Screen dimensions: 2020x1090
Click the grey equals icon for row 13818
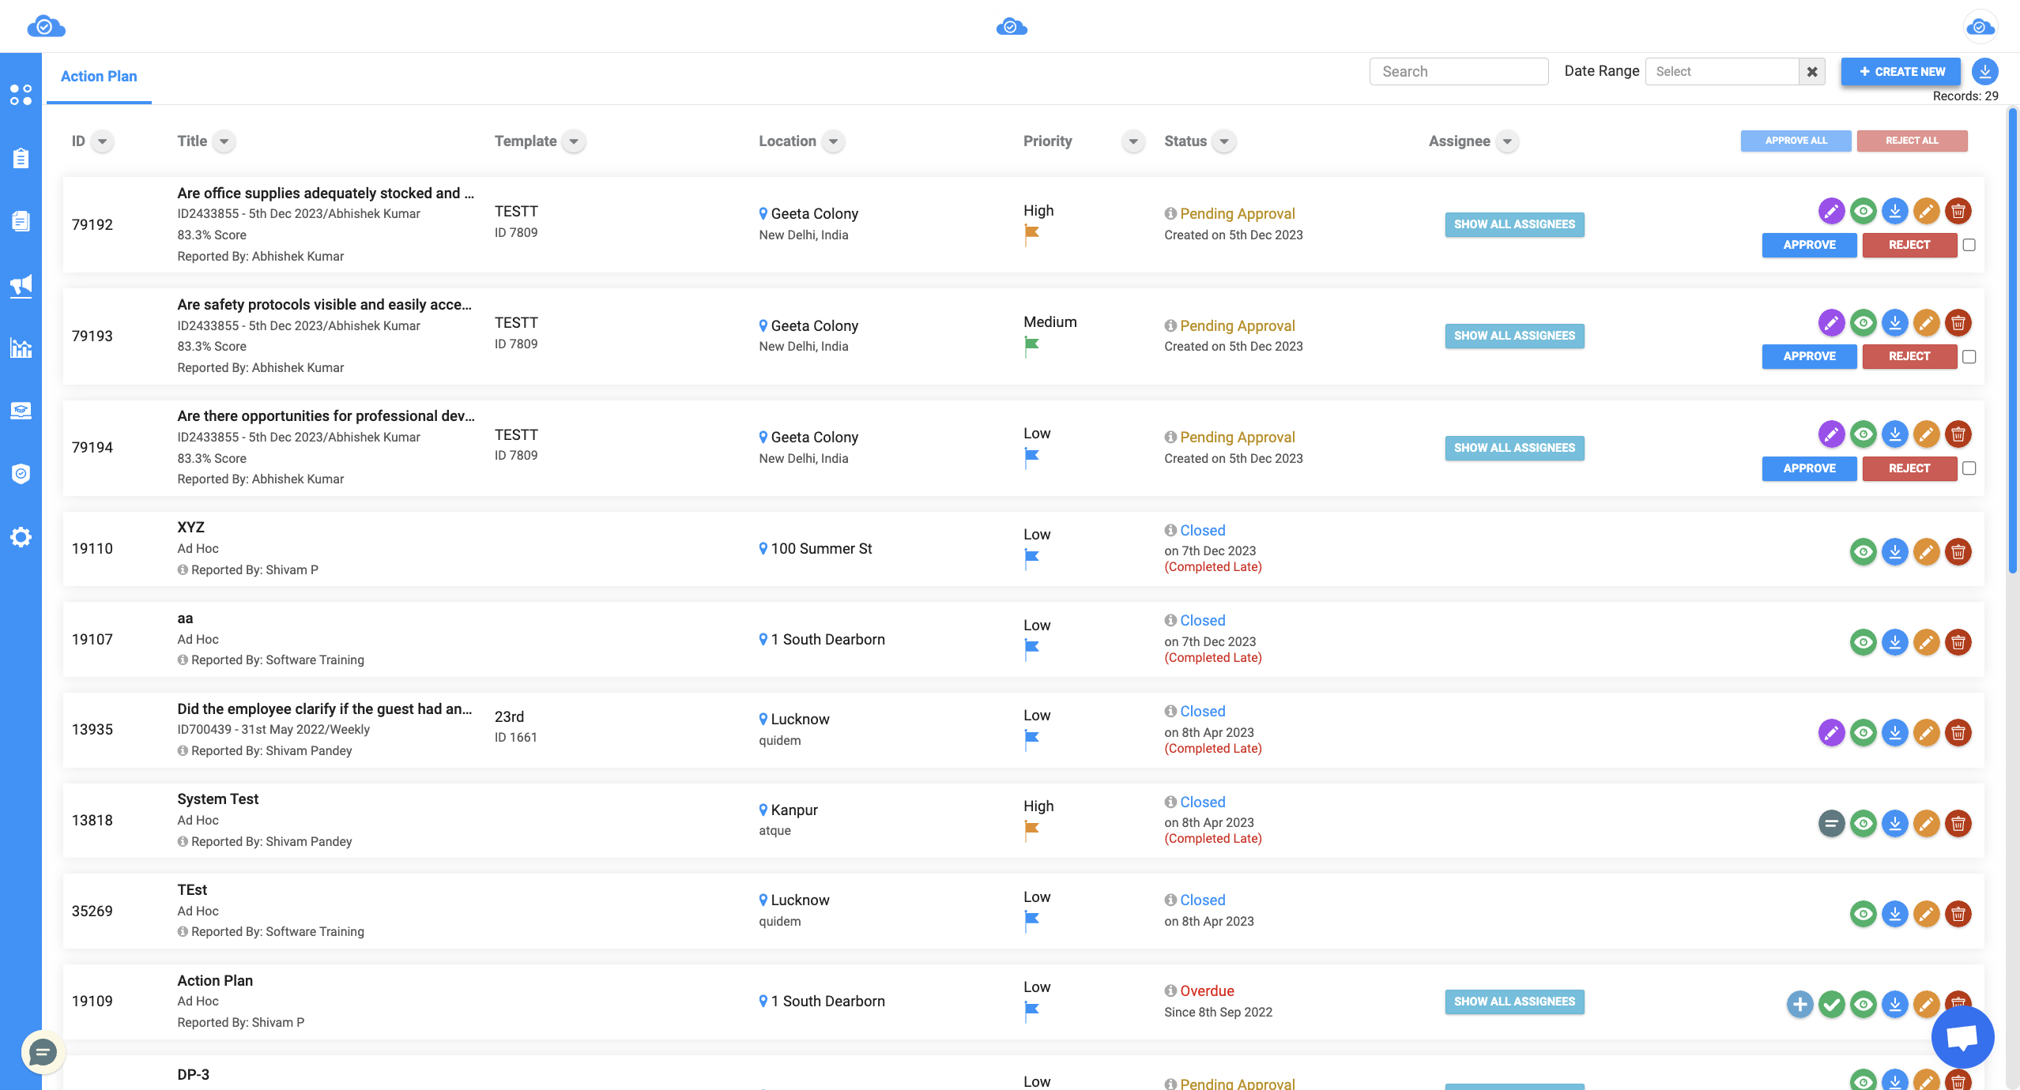(1831, 823)
